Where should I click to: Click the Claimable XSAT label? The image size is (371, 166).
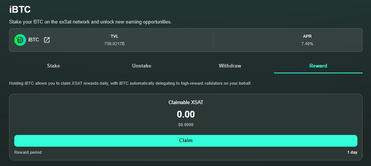185,102
